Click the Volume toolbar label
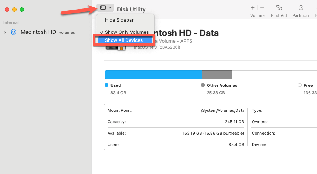The image size is (317, 174). coord(257,15)
